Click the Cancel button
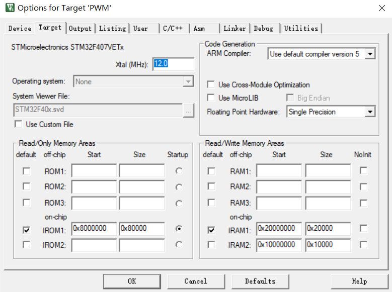The height and width of the screenshot is (292, 392). tap(196, 281)
